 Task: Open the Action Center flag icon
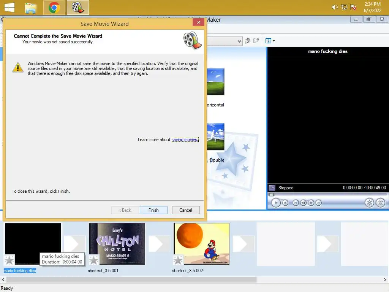(353, 7)
